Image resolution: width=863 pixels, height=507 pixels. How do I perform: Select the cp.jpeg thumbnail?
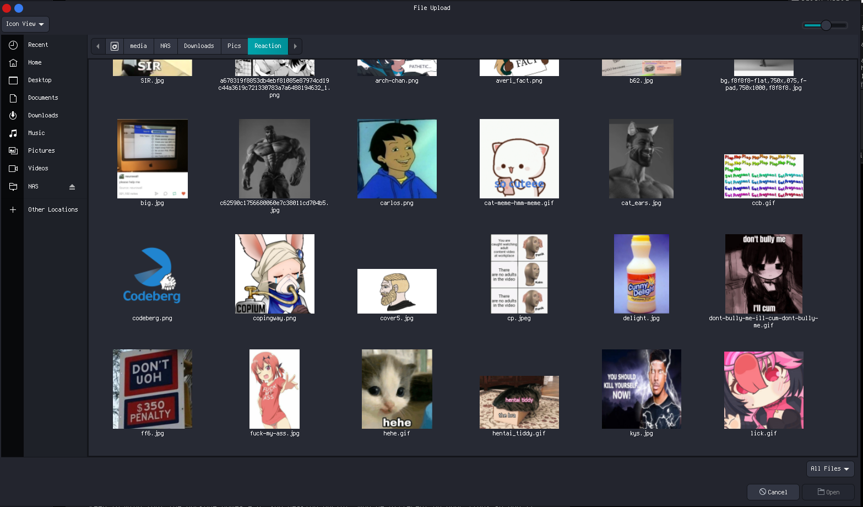pos(519,274)
